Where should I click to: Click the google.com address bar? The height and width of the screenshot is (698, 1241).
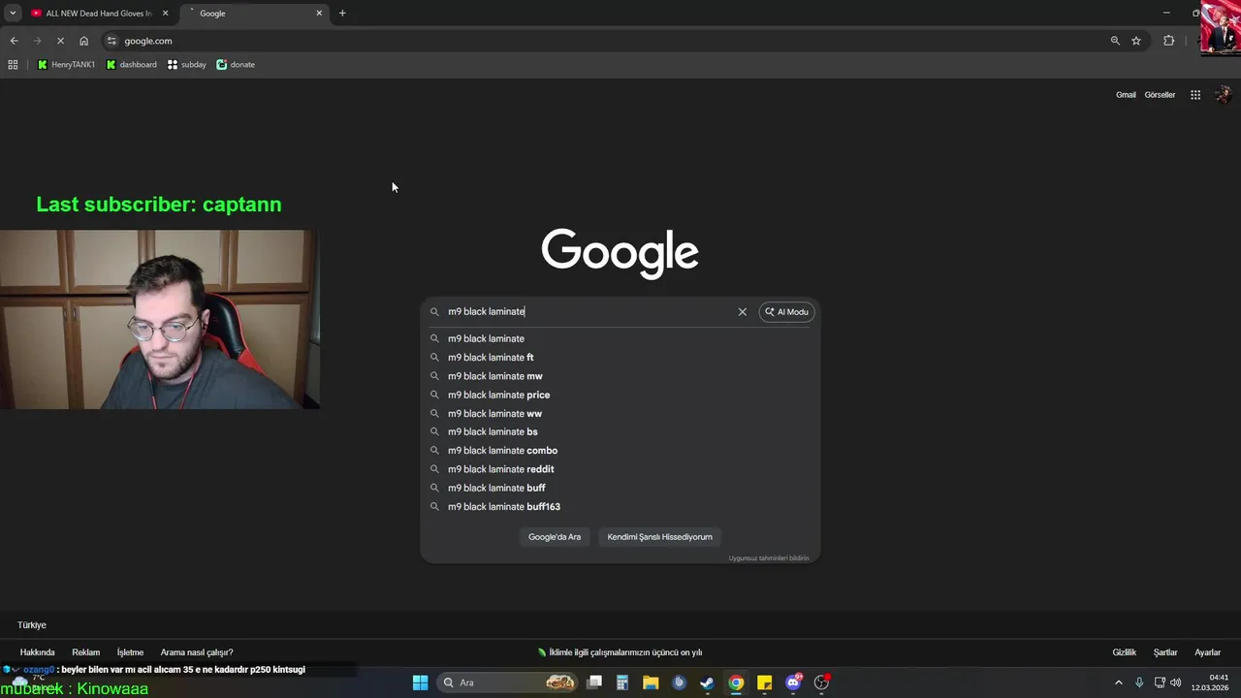click(611, 41)
